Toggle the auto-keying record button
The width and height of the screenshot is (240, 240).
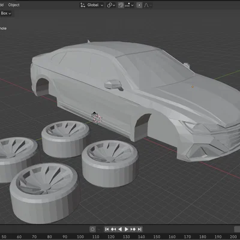click(92, 229)
